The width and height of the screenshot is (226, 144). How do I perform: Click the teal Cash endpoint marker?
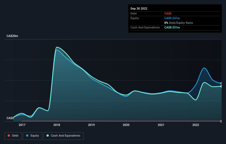pyautogui.click(x=221, y=86)
